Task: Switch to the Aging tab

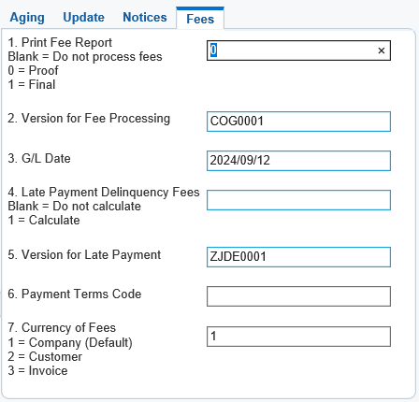Action: point(27,17)
